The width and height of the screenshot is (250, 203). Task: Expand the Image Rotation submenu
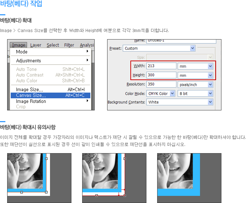87,101
